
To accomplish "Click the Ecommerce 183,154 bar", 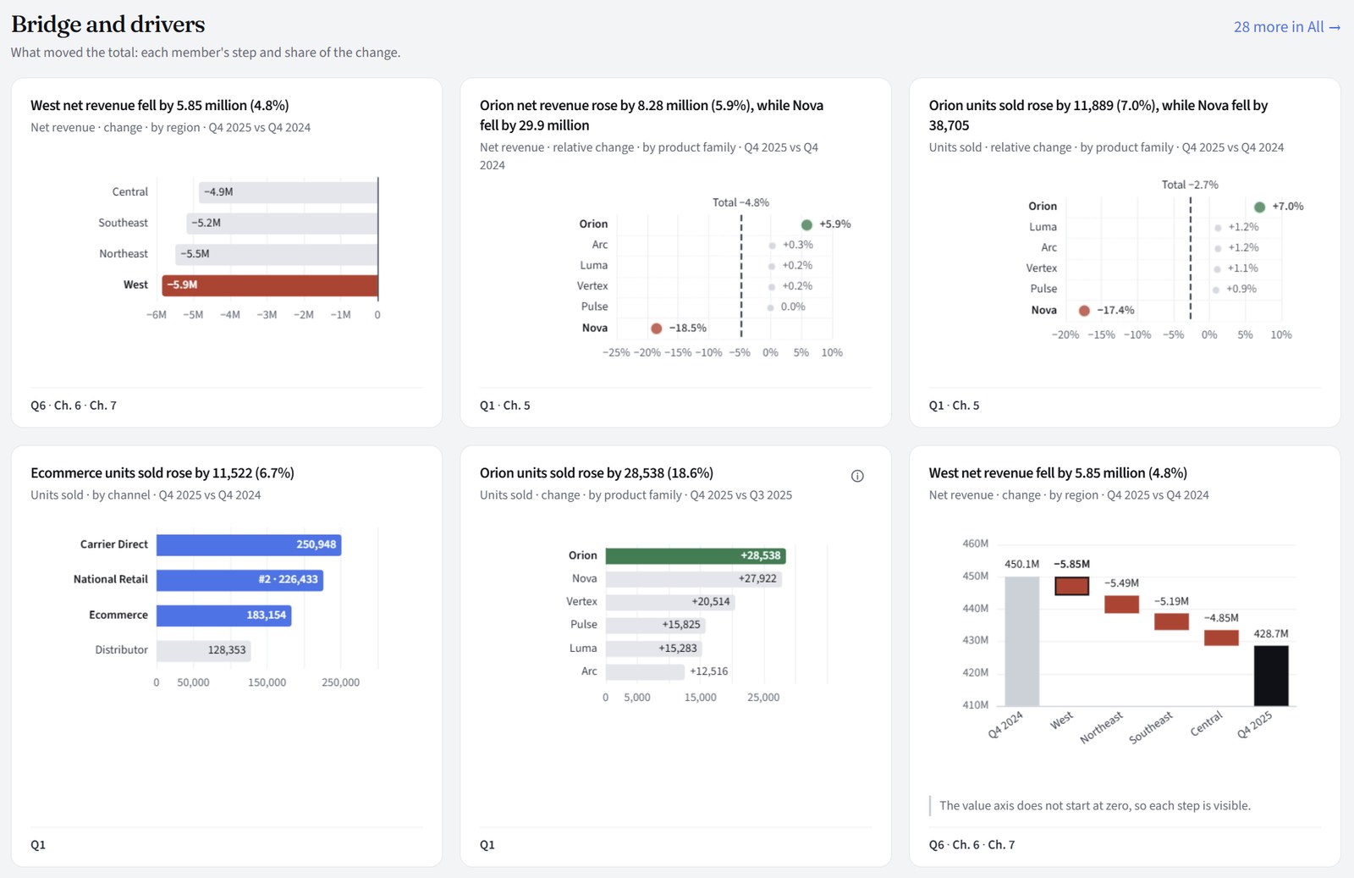I will tap(224, 616).
